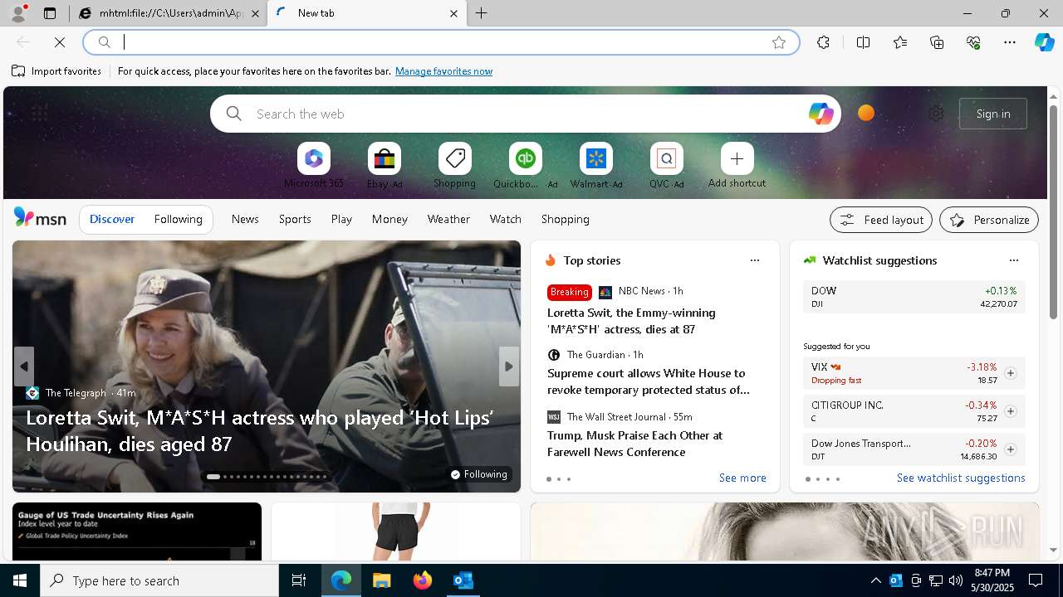Open the Watch category
The image size is (1063, 597).
click(506, 219)
